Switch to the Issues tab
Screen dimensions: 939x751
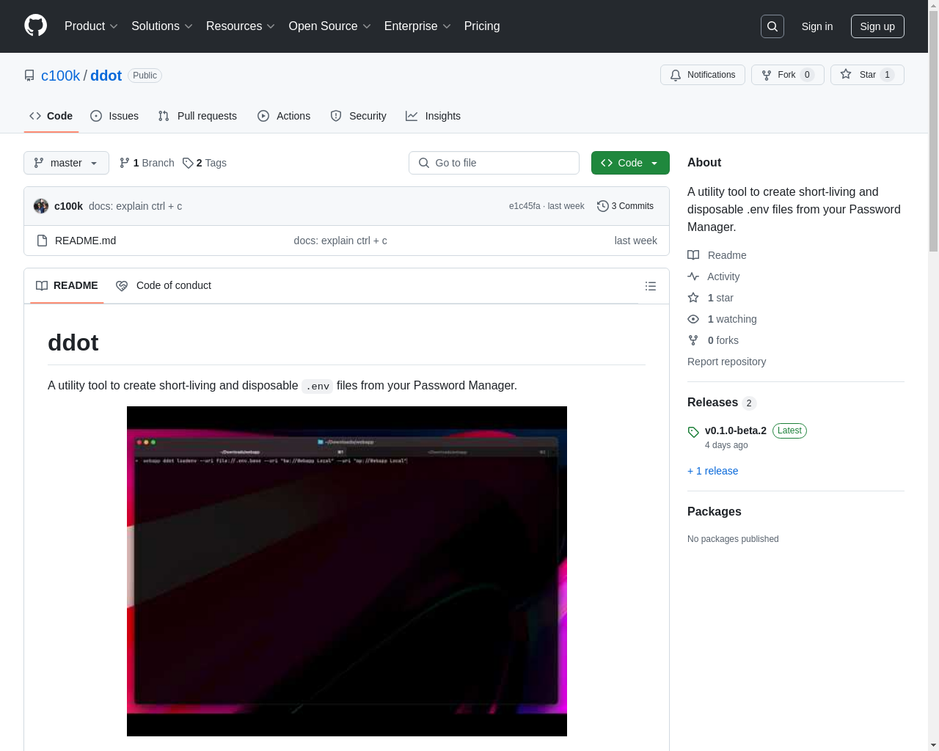pyautogui.click(x=114, y=116)
